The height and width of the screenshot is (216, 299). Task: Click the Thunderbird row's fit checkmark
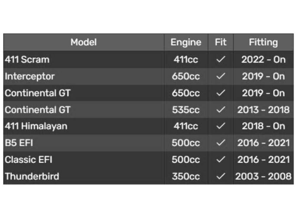tap(220, 176)
